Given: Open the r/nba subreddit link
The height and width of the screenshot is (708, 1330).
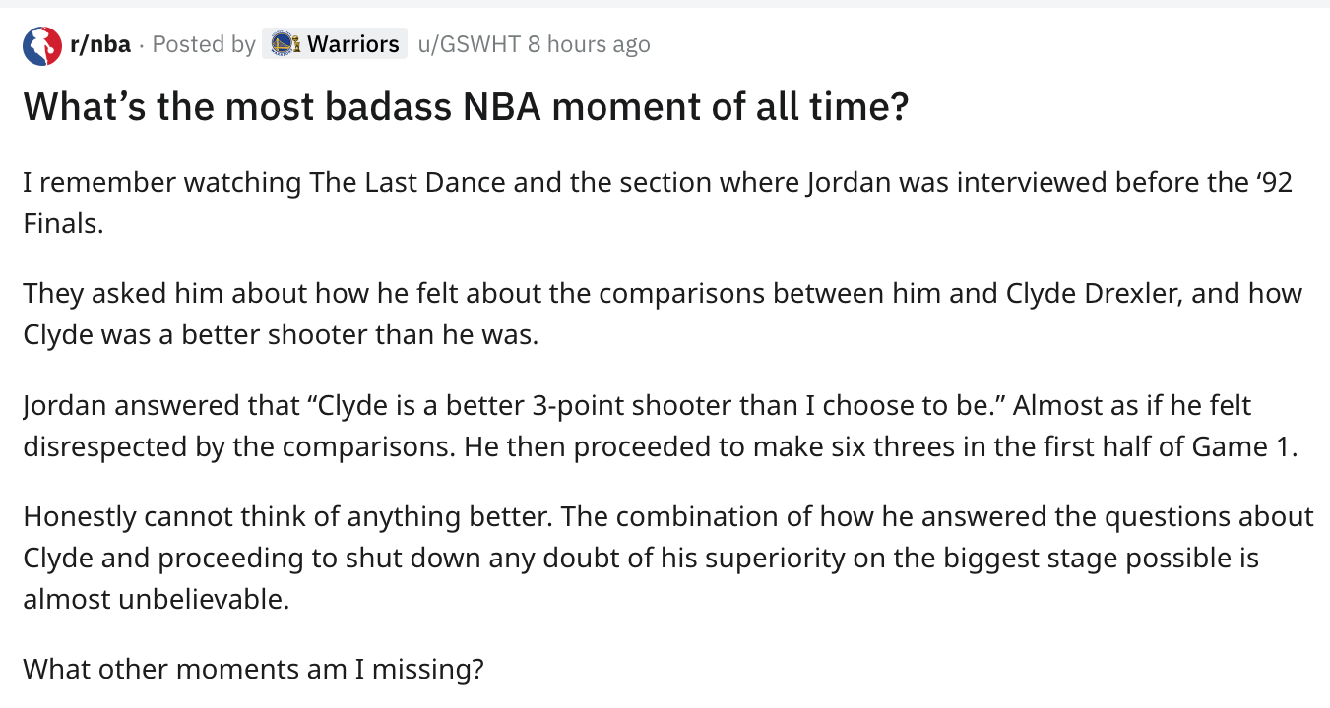Looking at the screenshot, I should 99,44.
